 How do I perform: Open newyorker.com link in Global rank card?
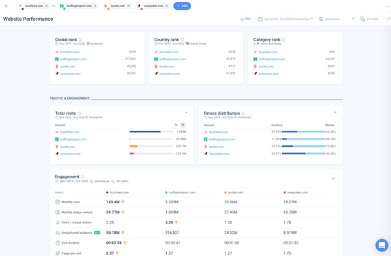point(70,74)
